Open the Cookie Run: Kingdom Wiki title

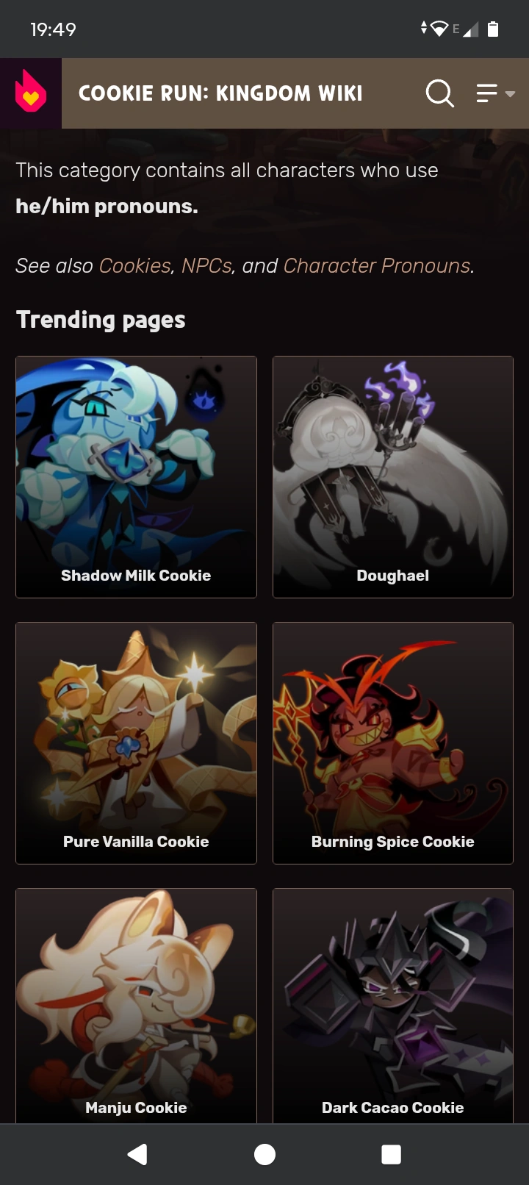[220, 93]
